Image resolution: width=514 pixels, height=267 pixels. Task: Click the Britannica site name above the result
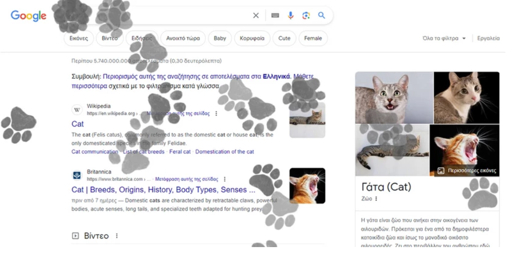coord(99,172)
